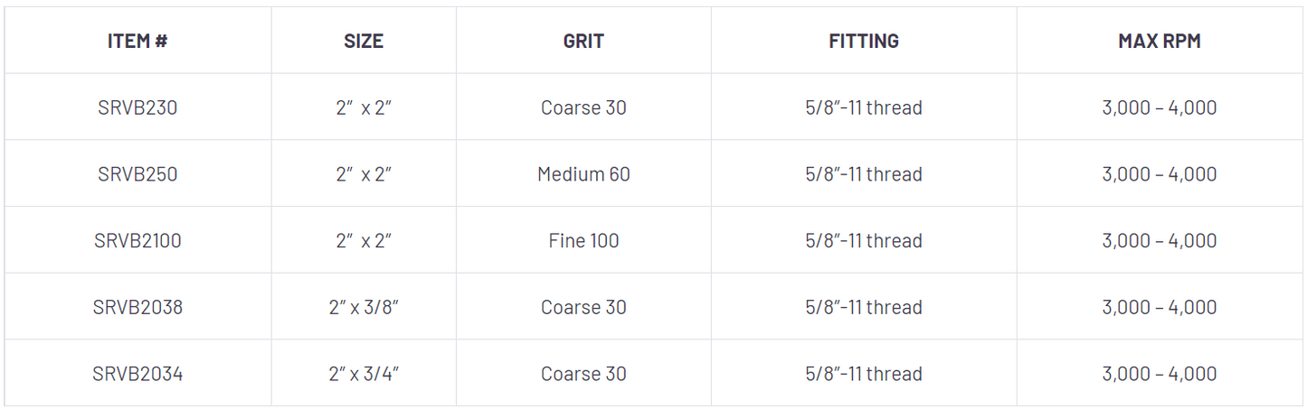
Task: Click the Medium 60 grit cell
Action: (583, 174)
